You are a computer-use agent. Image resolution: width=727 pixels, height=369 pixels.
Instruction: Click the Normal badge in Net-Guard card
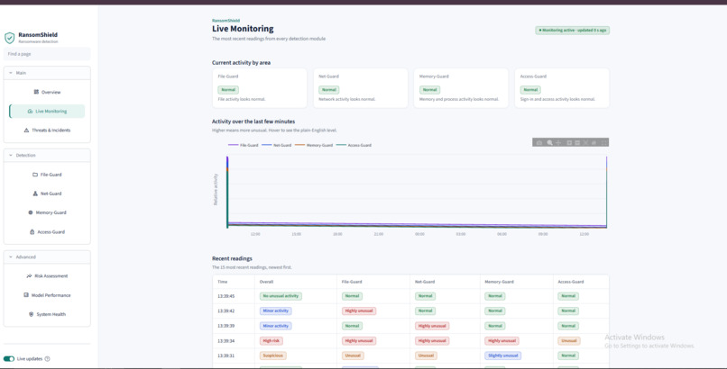pyautogui.click(x=328, y=90)
